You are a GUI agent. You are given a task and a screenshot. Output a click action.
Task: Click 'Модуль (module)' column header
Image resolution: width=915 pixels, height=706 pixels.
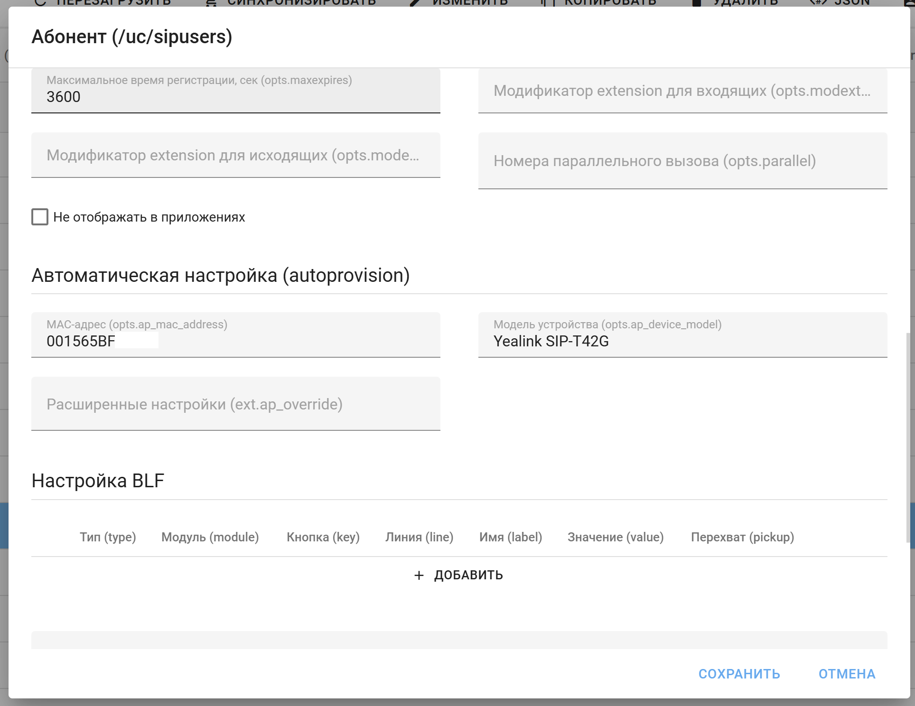coord(210,537)
